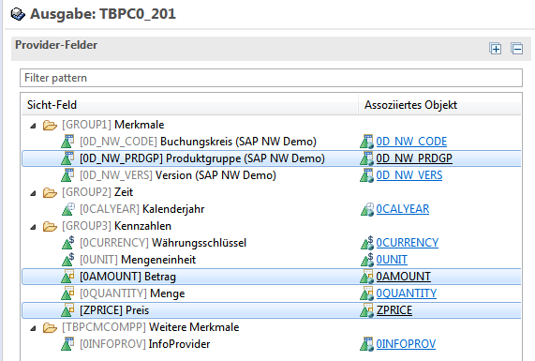Click icon beside the 0AMOUNT link
This screenshot has height=361, width=535.
click(367, 277)
